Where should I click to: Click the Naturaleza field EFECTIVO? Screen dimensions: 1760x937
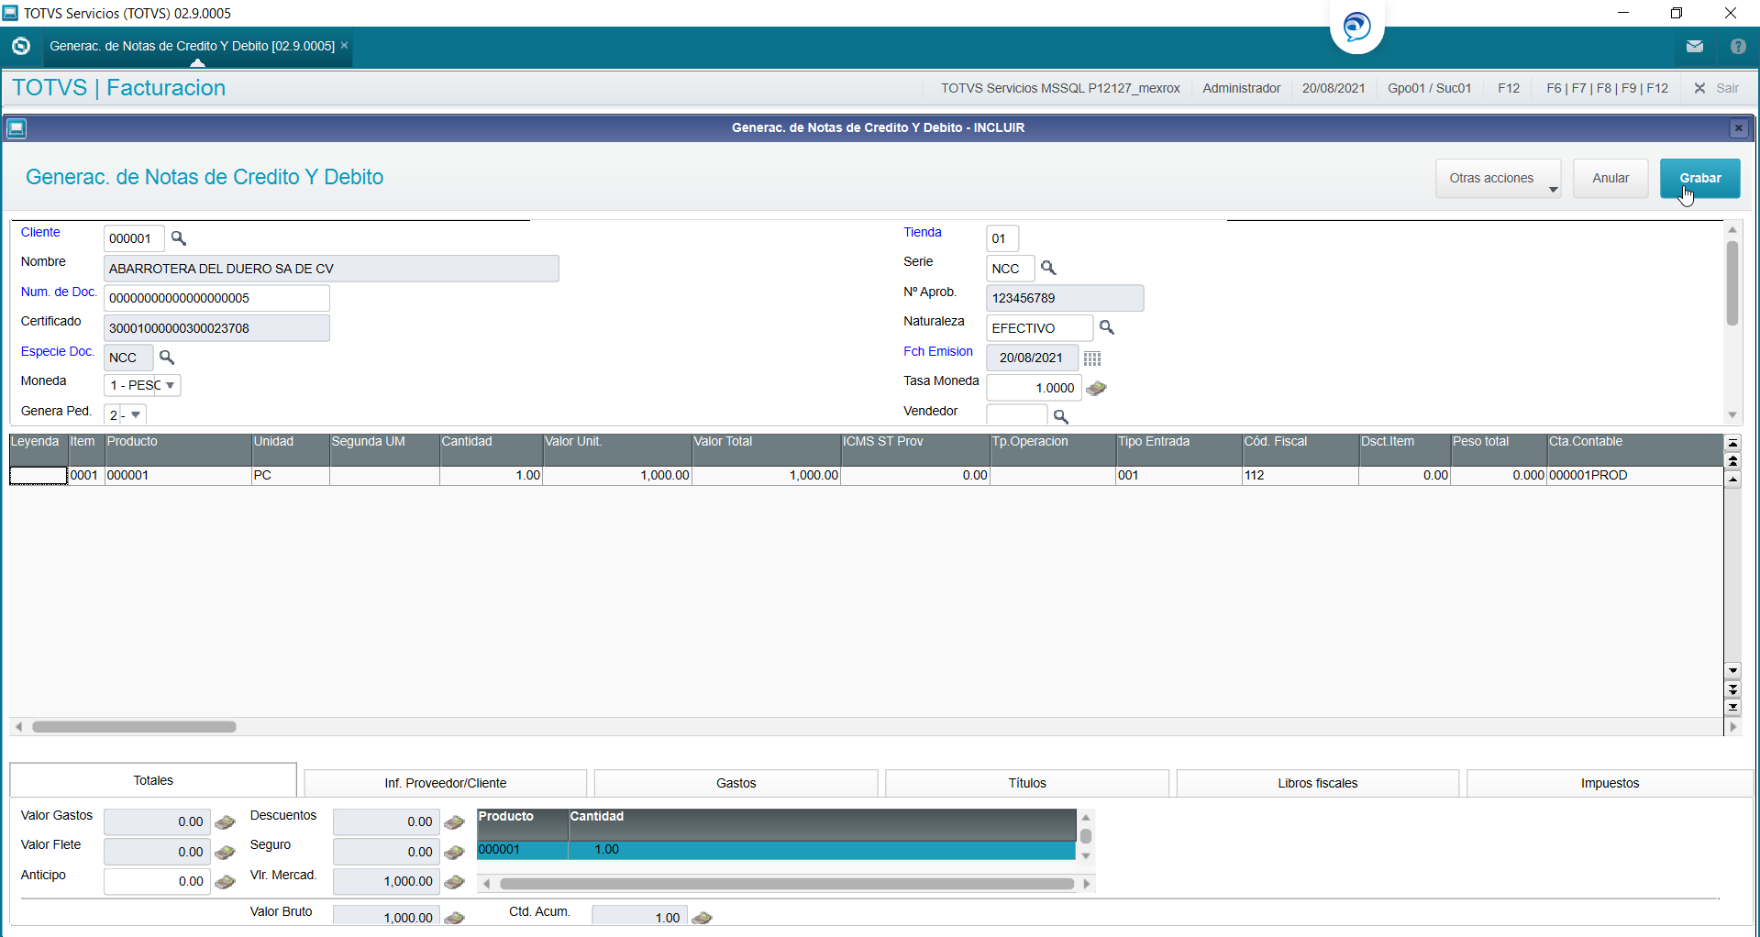pos(1039,328)
